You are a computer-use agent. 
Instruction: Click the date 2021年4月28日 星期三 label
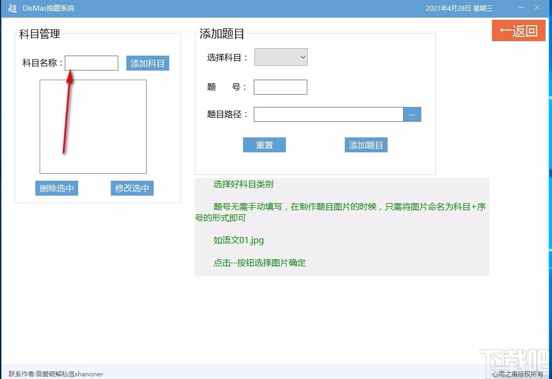pyautogui.click(x=459, y=8)
